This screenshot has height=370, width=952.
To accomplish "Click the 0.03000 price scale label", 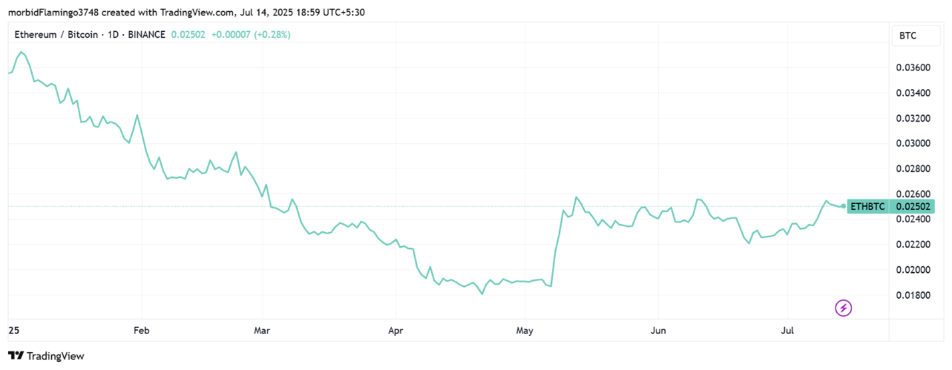I will [x=913, y=144].
